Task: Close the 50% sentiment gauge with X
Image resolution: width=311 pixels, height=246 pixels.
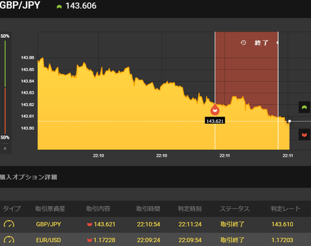Action: click(5, 148)
